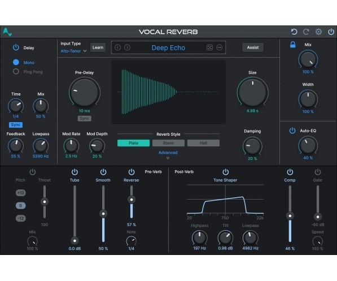The image size is (337, 281).
Task: Click the Delay Time knob
Action: (16, 106)
